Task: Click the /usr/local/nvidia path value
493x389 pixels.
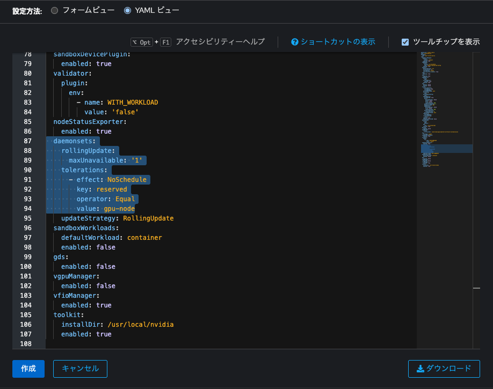Action: pos(141,325)
